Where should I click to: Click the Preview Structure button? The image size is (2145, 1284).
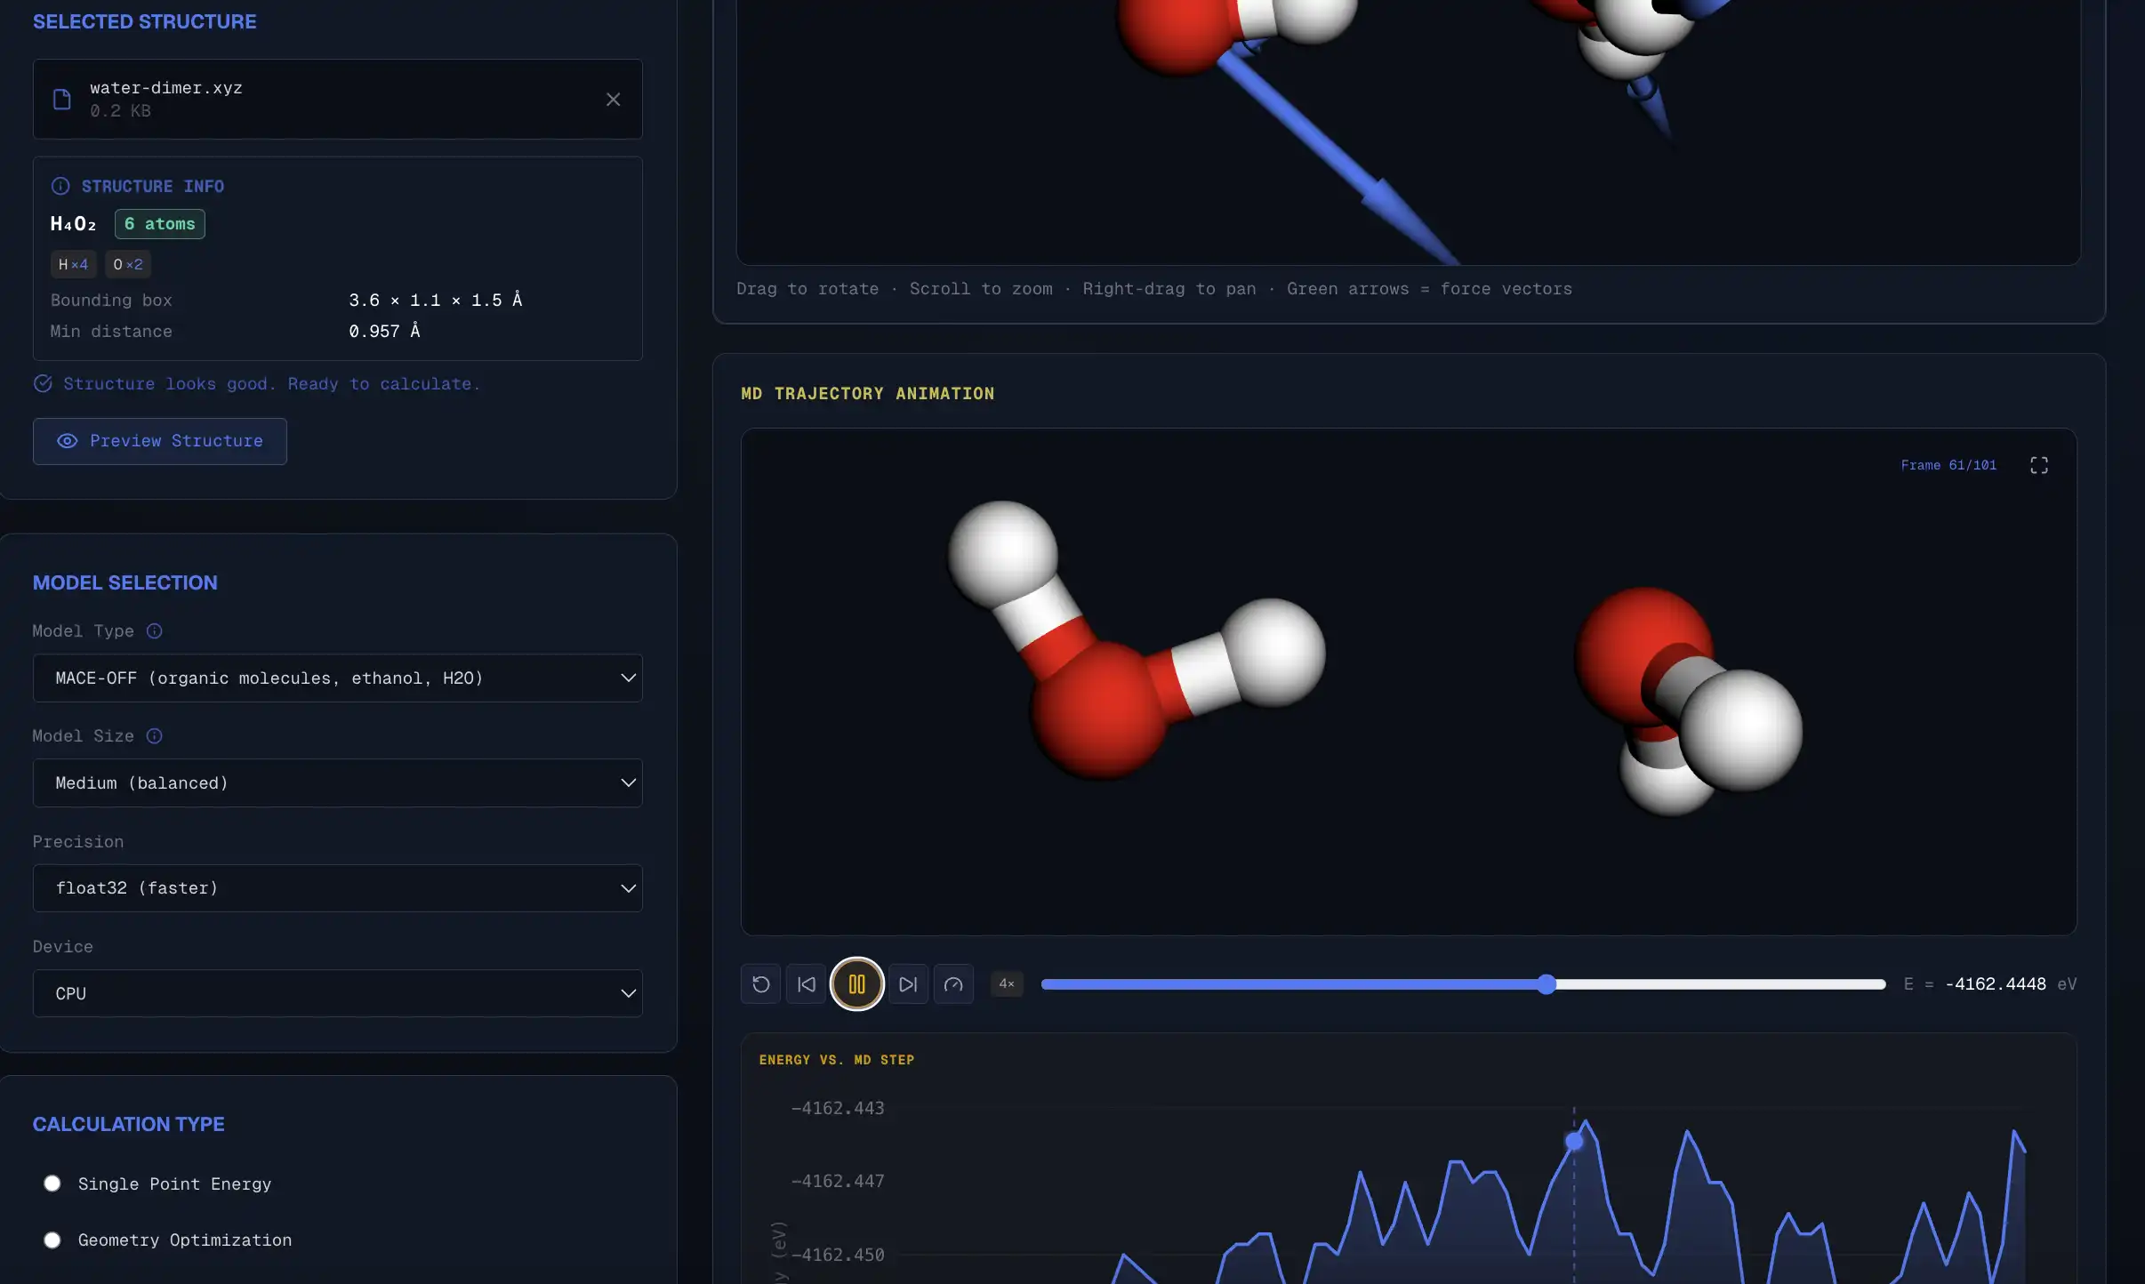click(160, 441)
